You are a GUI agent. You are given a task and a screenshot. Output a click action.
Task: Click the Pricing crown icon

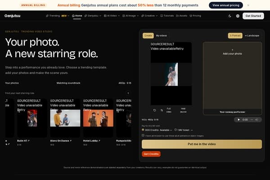[191, 16]
